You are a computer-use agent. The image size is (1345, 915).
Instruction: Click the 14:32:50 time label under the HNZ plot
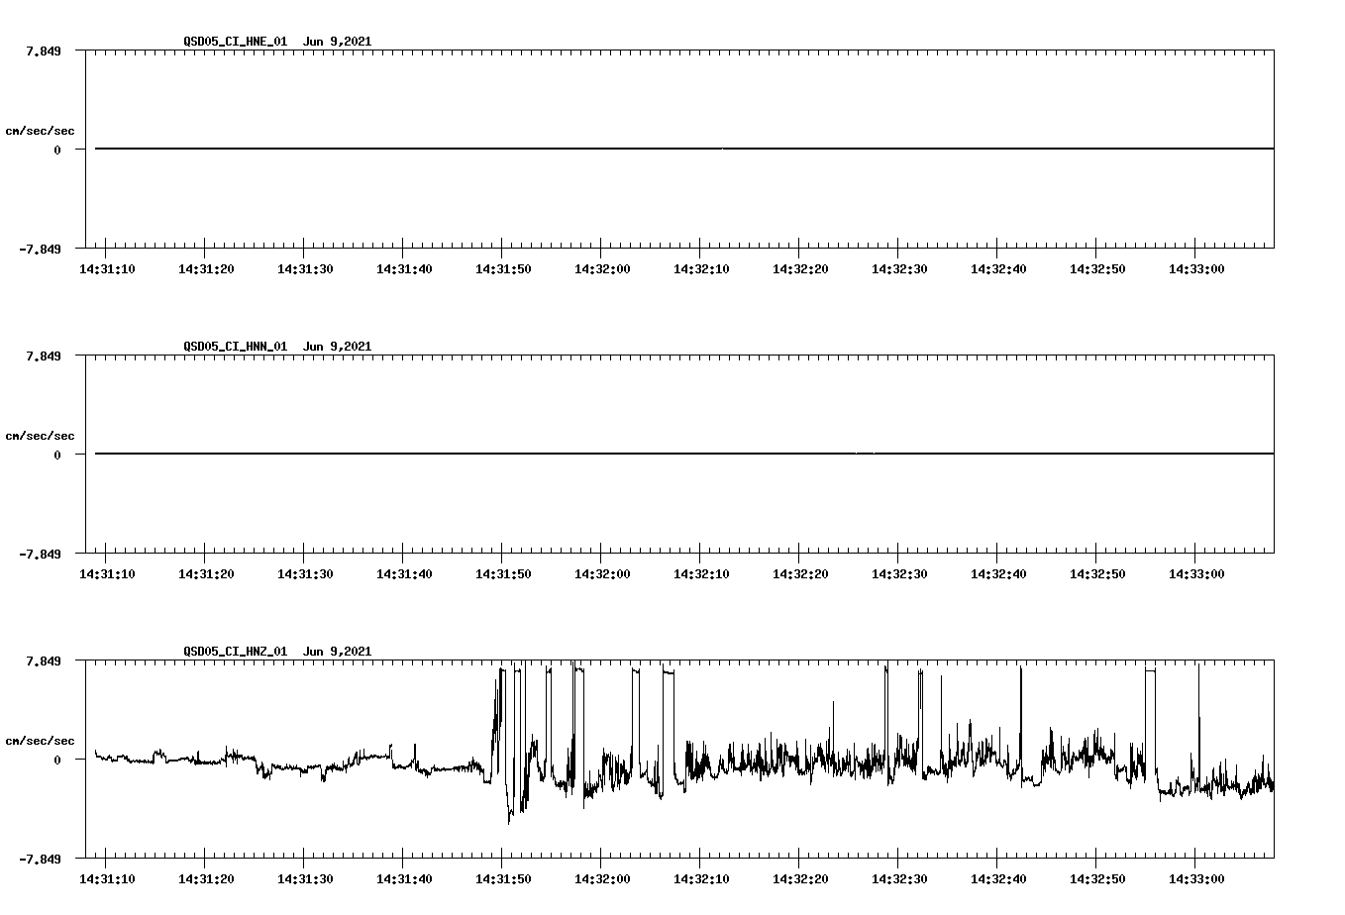pyautogui.click(x=1097, y=879)
